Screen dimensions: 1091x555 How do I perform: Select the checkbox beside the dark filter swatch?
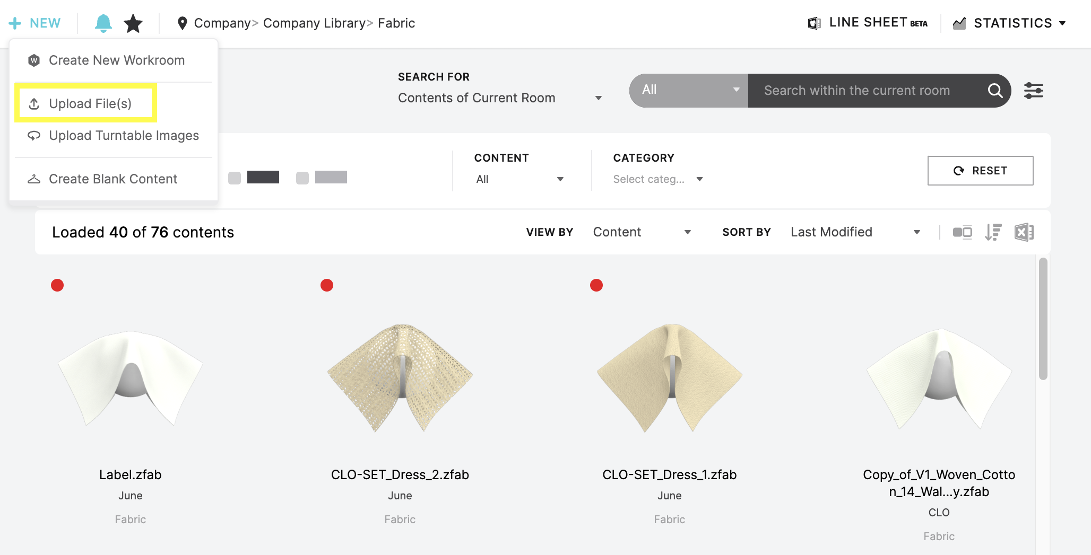235,178
